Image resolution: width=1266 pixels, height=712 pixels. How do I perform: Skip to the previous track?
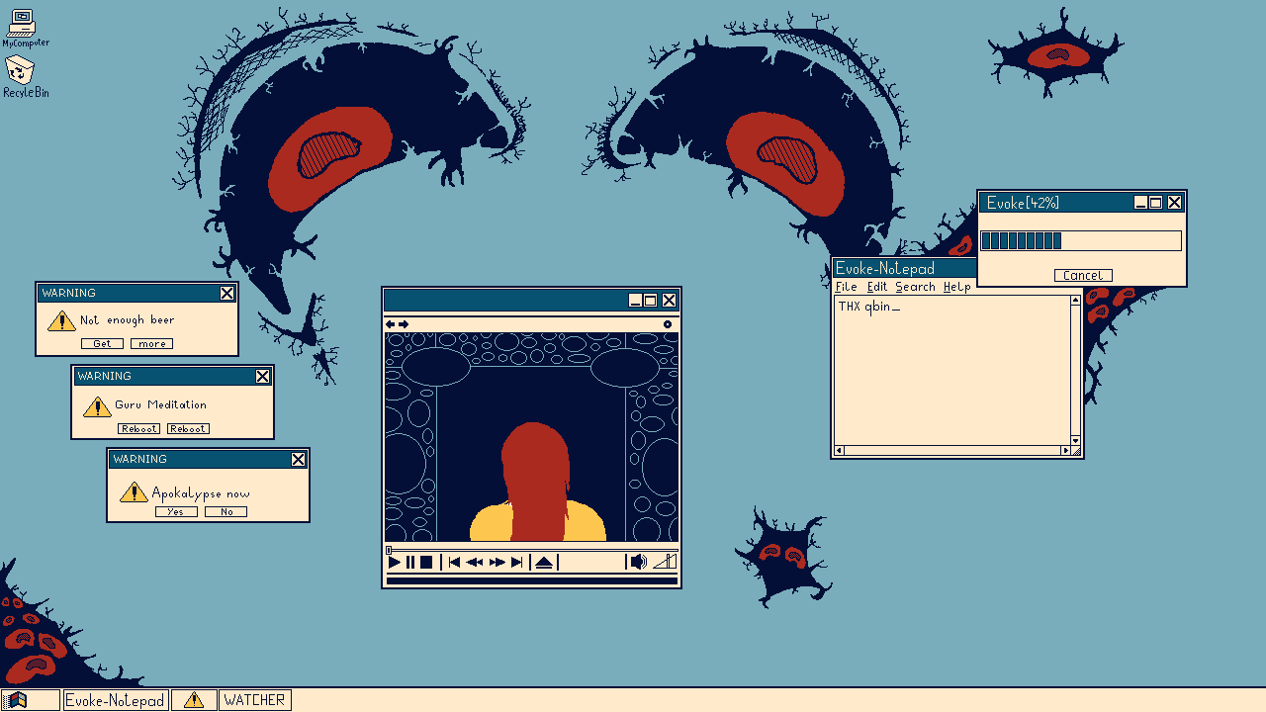454,563
